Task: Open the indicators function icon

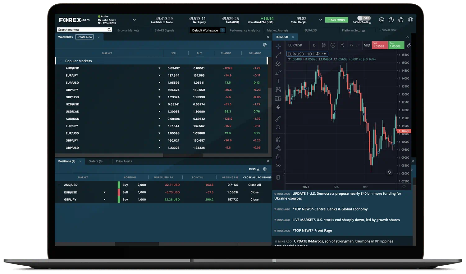Action: coord(342,45)
